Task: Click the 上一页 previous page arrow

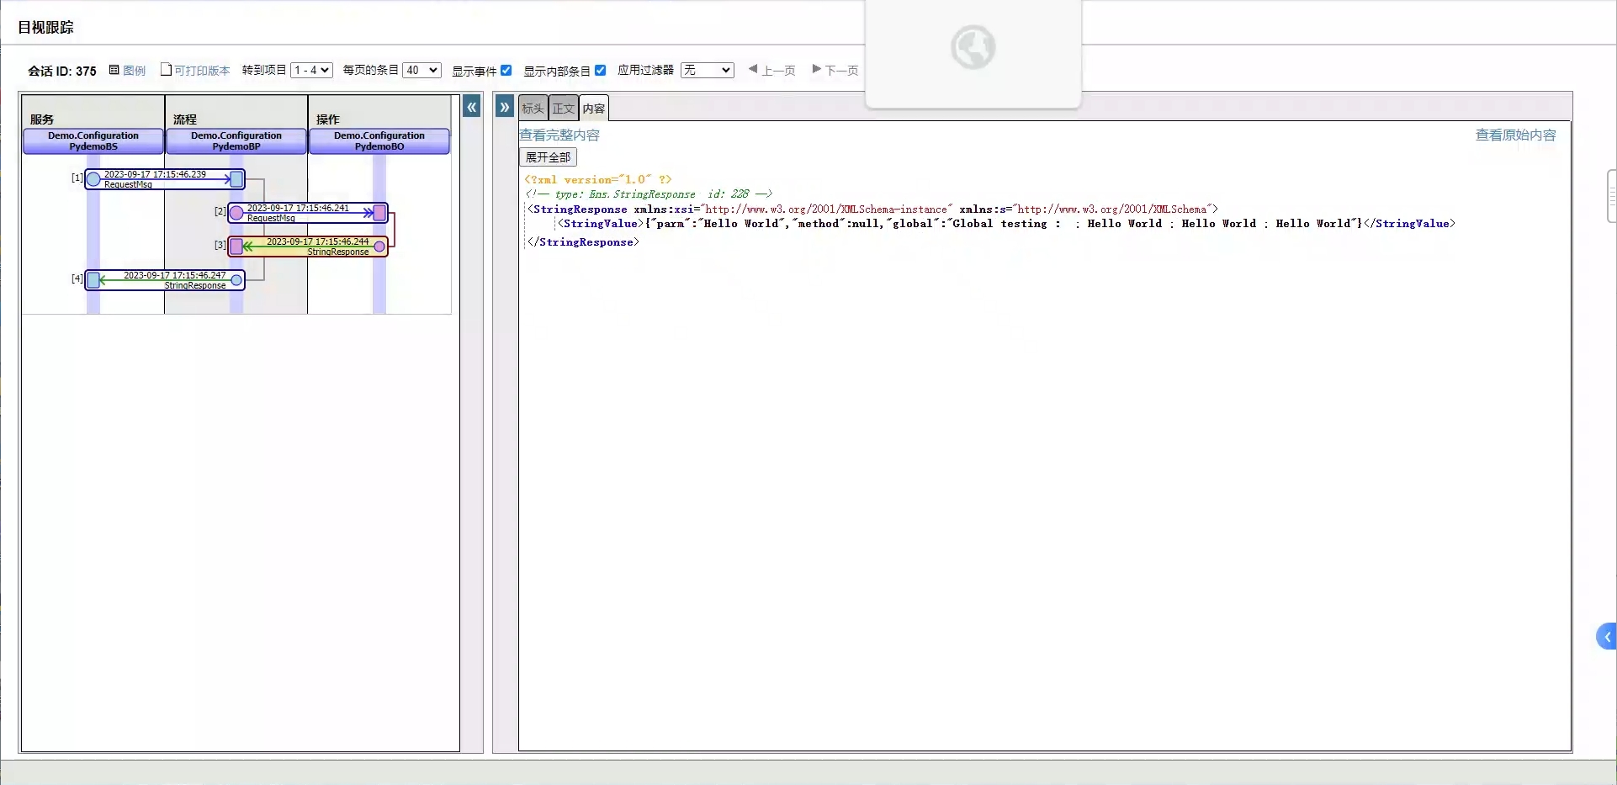Action: (753, 69)
